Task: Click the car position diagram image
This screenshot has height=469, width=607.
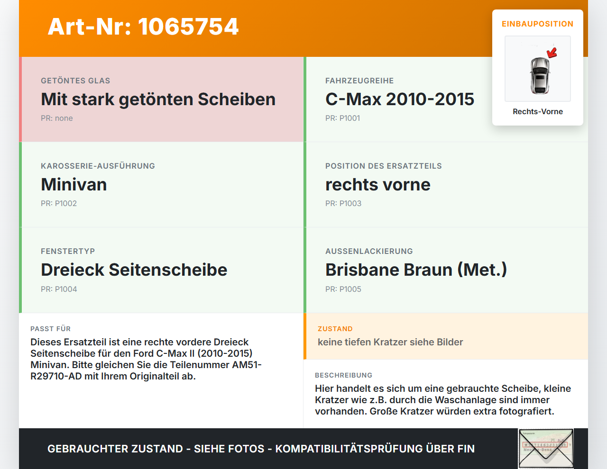Action: [538, 69]
